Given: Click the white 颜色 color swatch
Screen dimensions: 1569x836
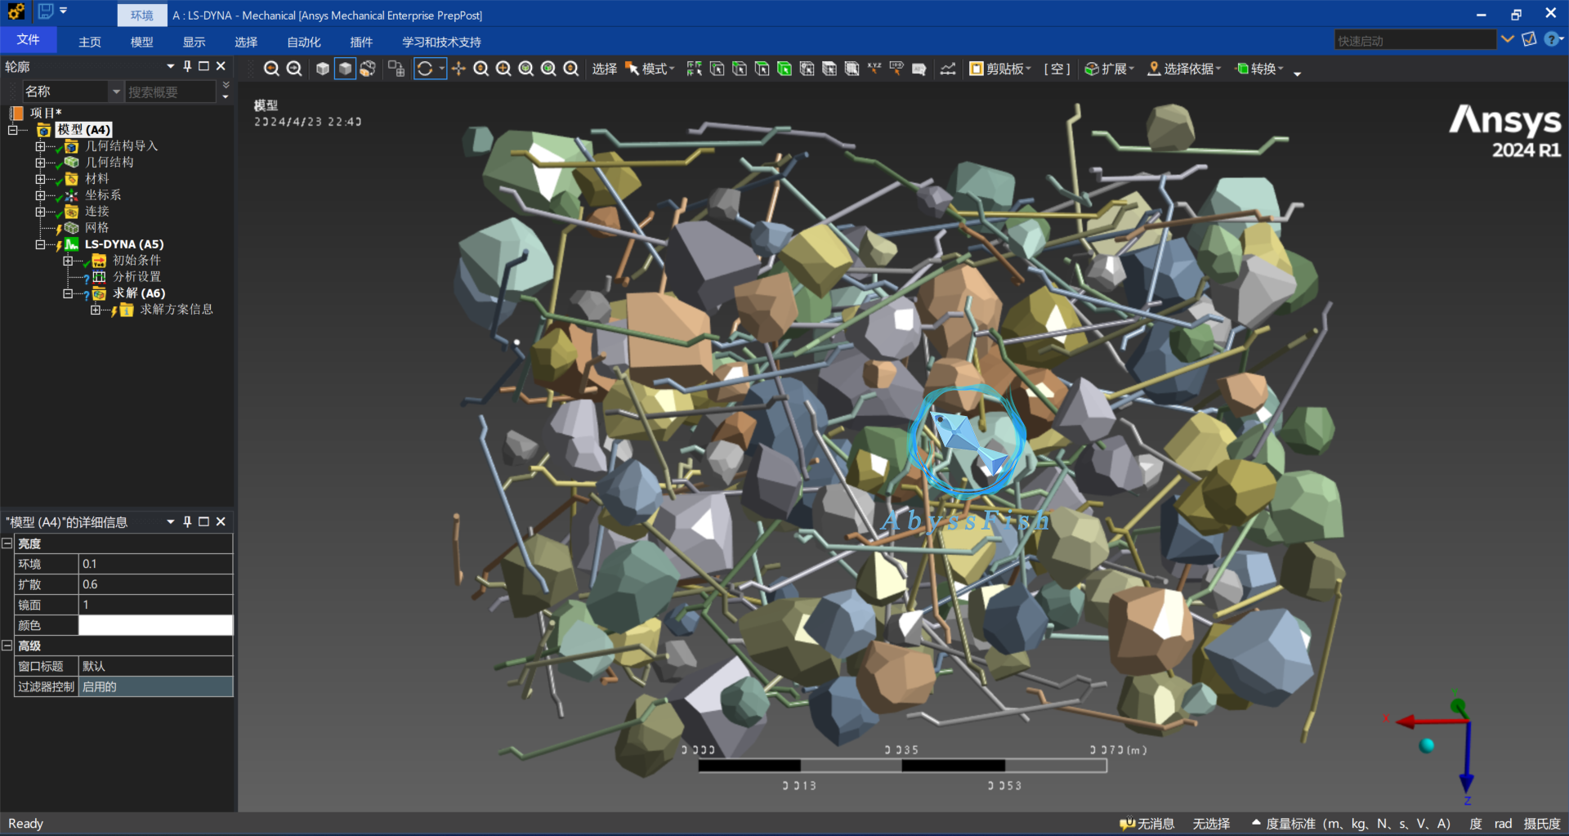Looking at the screenshot, I should point(154,625).
